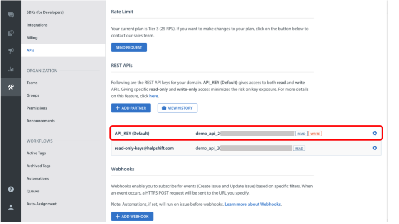Open Learn more about Webhooks link

click(x=253, y=205)
